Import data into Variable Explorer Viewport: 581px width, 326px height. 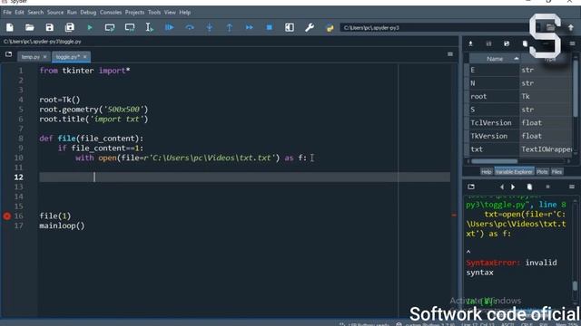[x=470, y=43]
